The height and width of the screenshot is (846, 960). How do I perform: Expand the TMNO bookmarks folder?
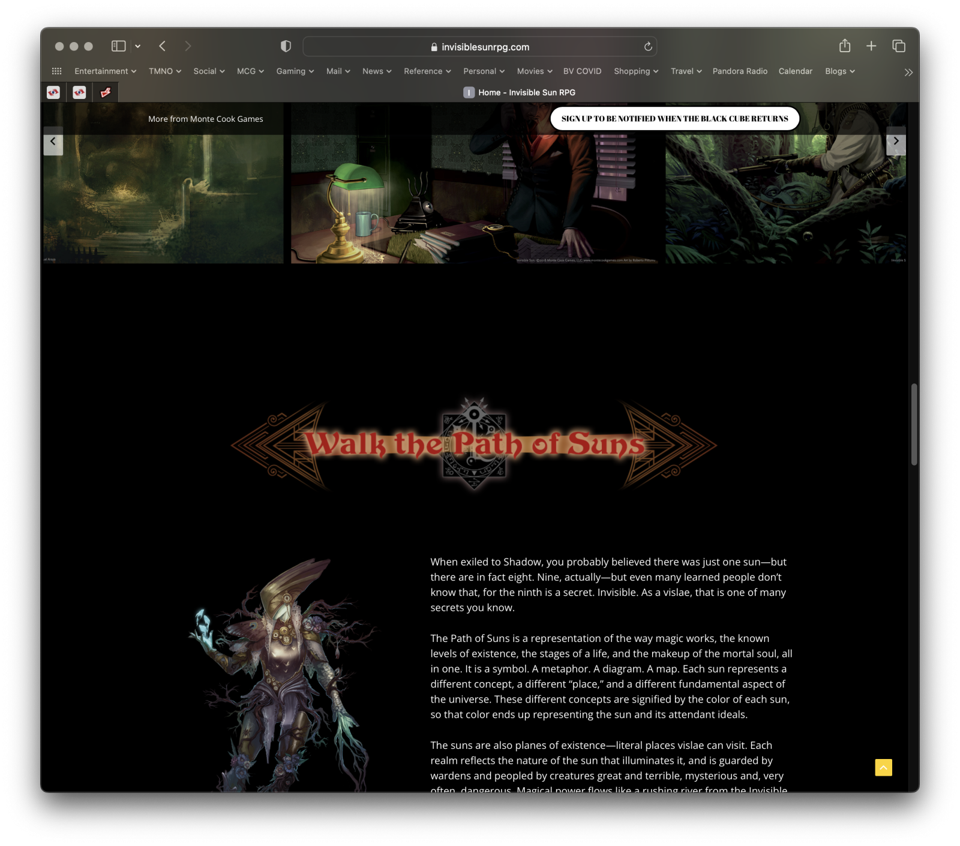coord(165,71)
